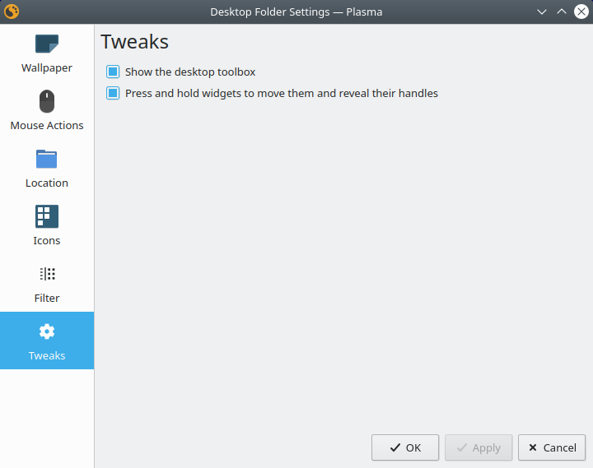Click the grid icon for Icons settings

(47, 217)
